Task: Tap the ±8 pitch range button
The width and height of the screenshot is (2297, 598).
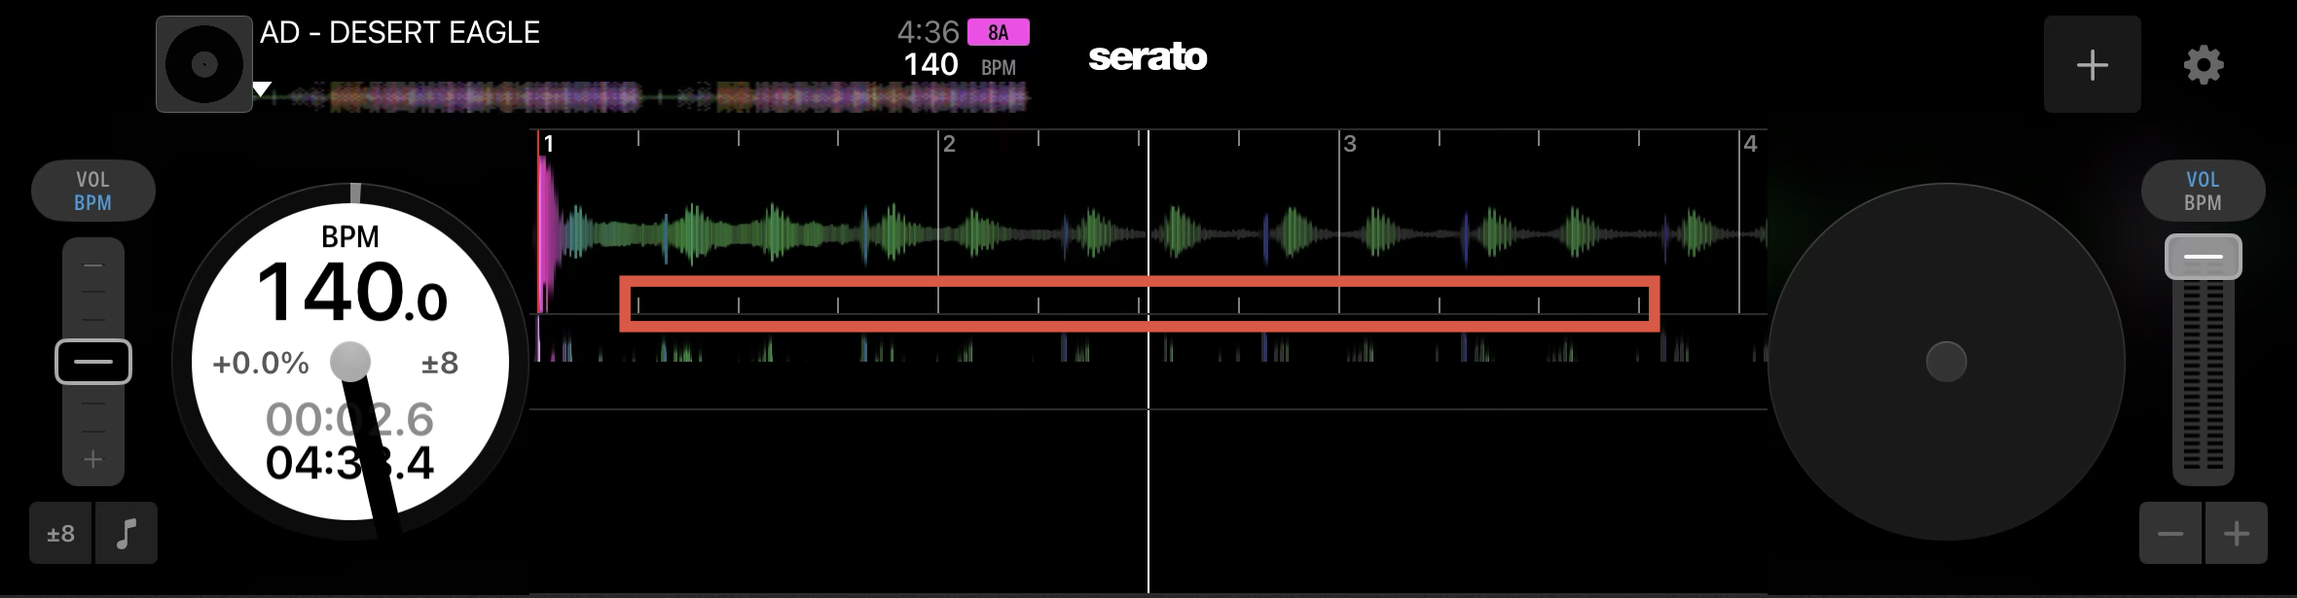Action: (x=61, y=533)
